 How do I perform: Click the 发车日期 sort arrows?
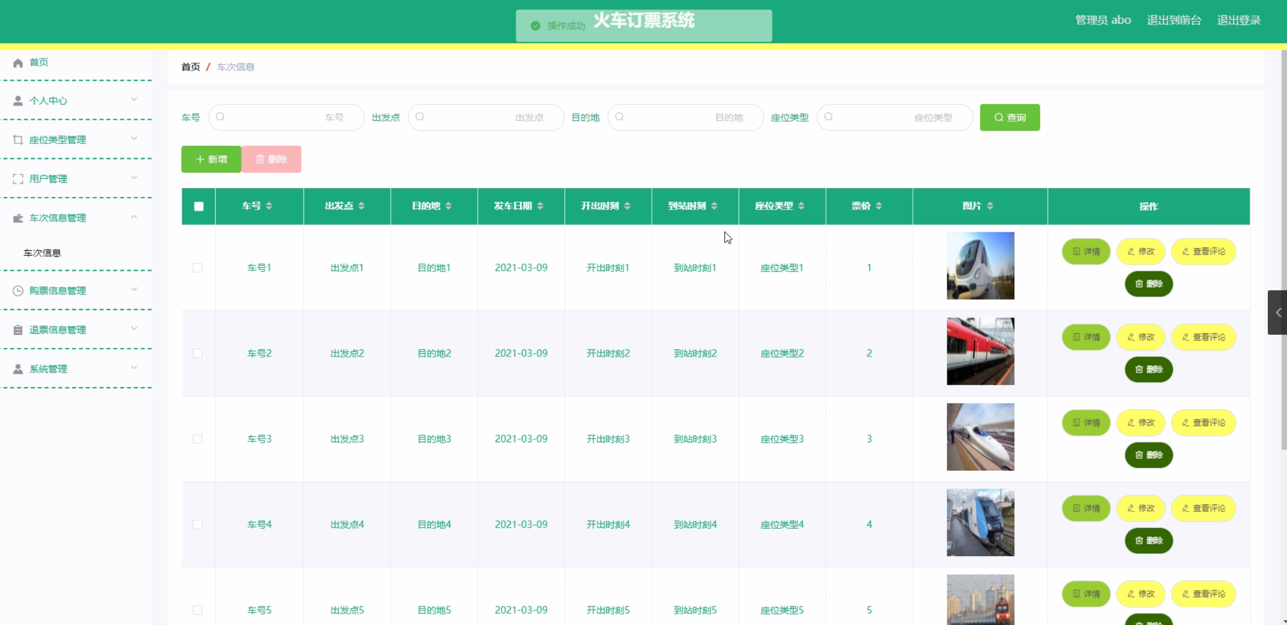pyautogui.click(x=540, y=206)
